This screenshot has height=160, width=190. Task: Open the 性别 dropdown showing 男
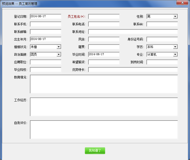162,16
